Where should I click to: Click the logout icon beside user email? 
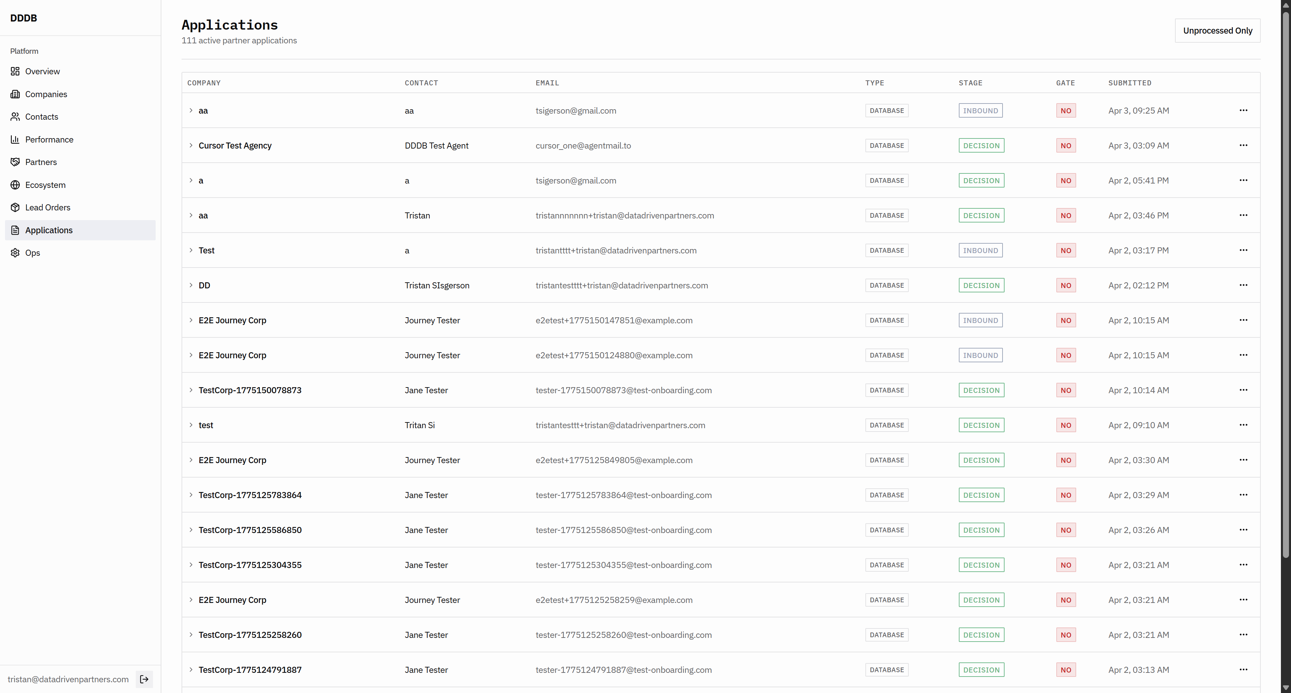coord(144,679)
